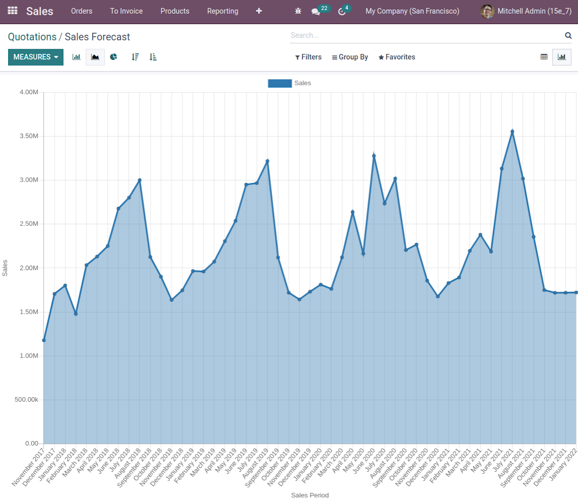This screenshot has width=578, height=502.
Task: Open conversations chat icon with 22 badge
Action: coord(316,11)
